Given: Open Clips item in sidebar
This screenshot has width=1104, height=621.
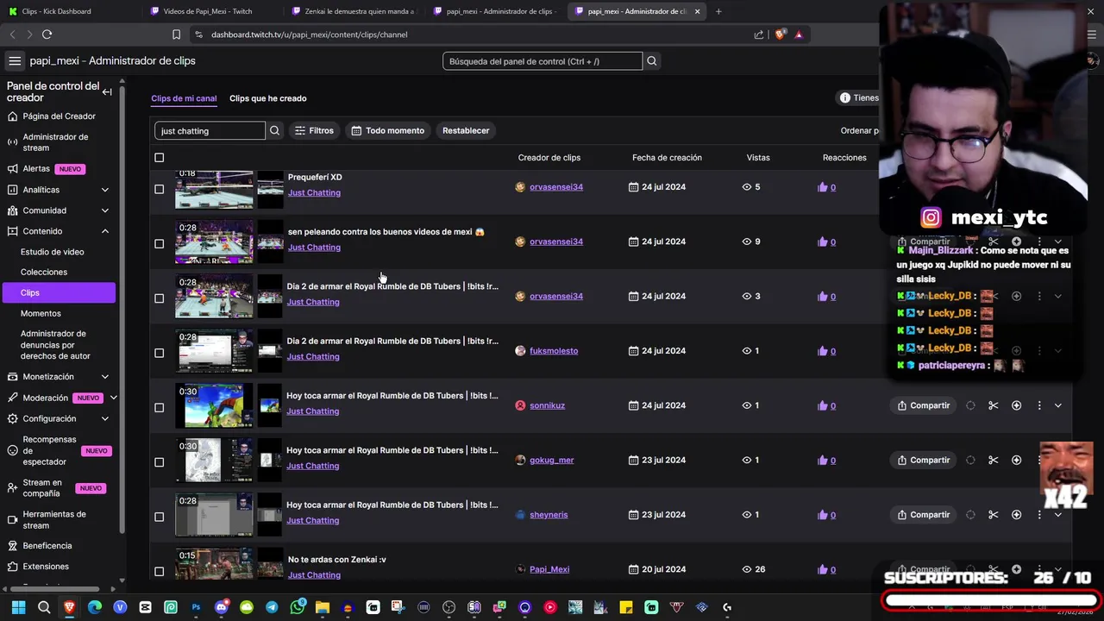Looking at the screenshot, I should (x=59, y=293).
